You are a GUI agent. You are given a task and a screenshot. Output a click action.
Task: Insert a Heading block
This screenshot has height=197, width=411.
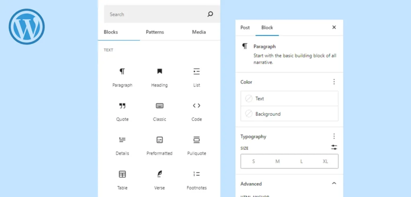159,77
